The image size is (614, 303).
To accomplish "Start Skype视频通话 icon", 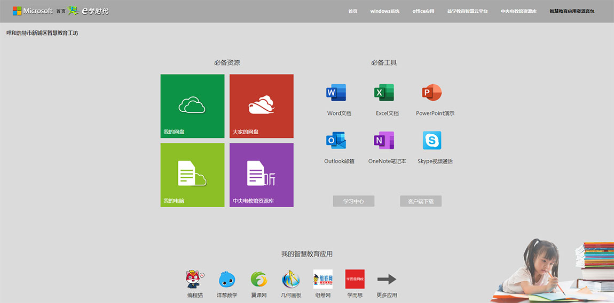I will pos(432,141).
